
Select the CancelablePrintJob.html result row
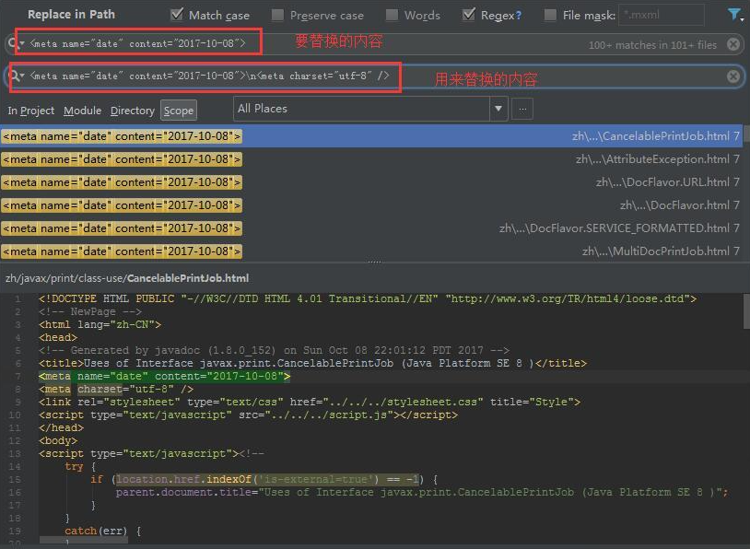(x=371, y=136)
